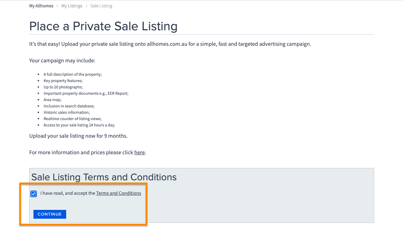Image resolution: width=403 pixels, height=237 pixels.
Task: Open the Terms and Conditions link
Action: coord(119,193)
